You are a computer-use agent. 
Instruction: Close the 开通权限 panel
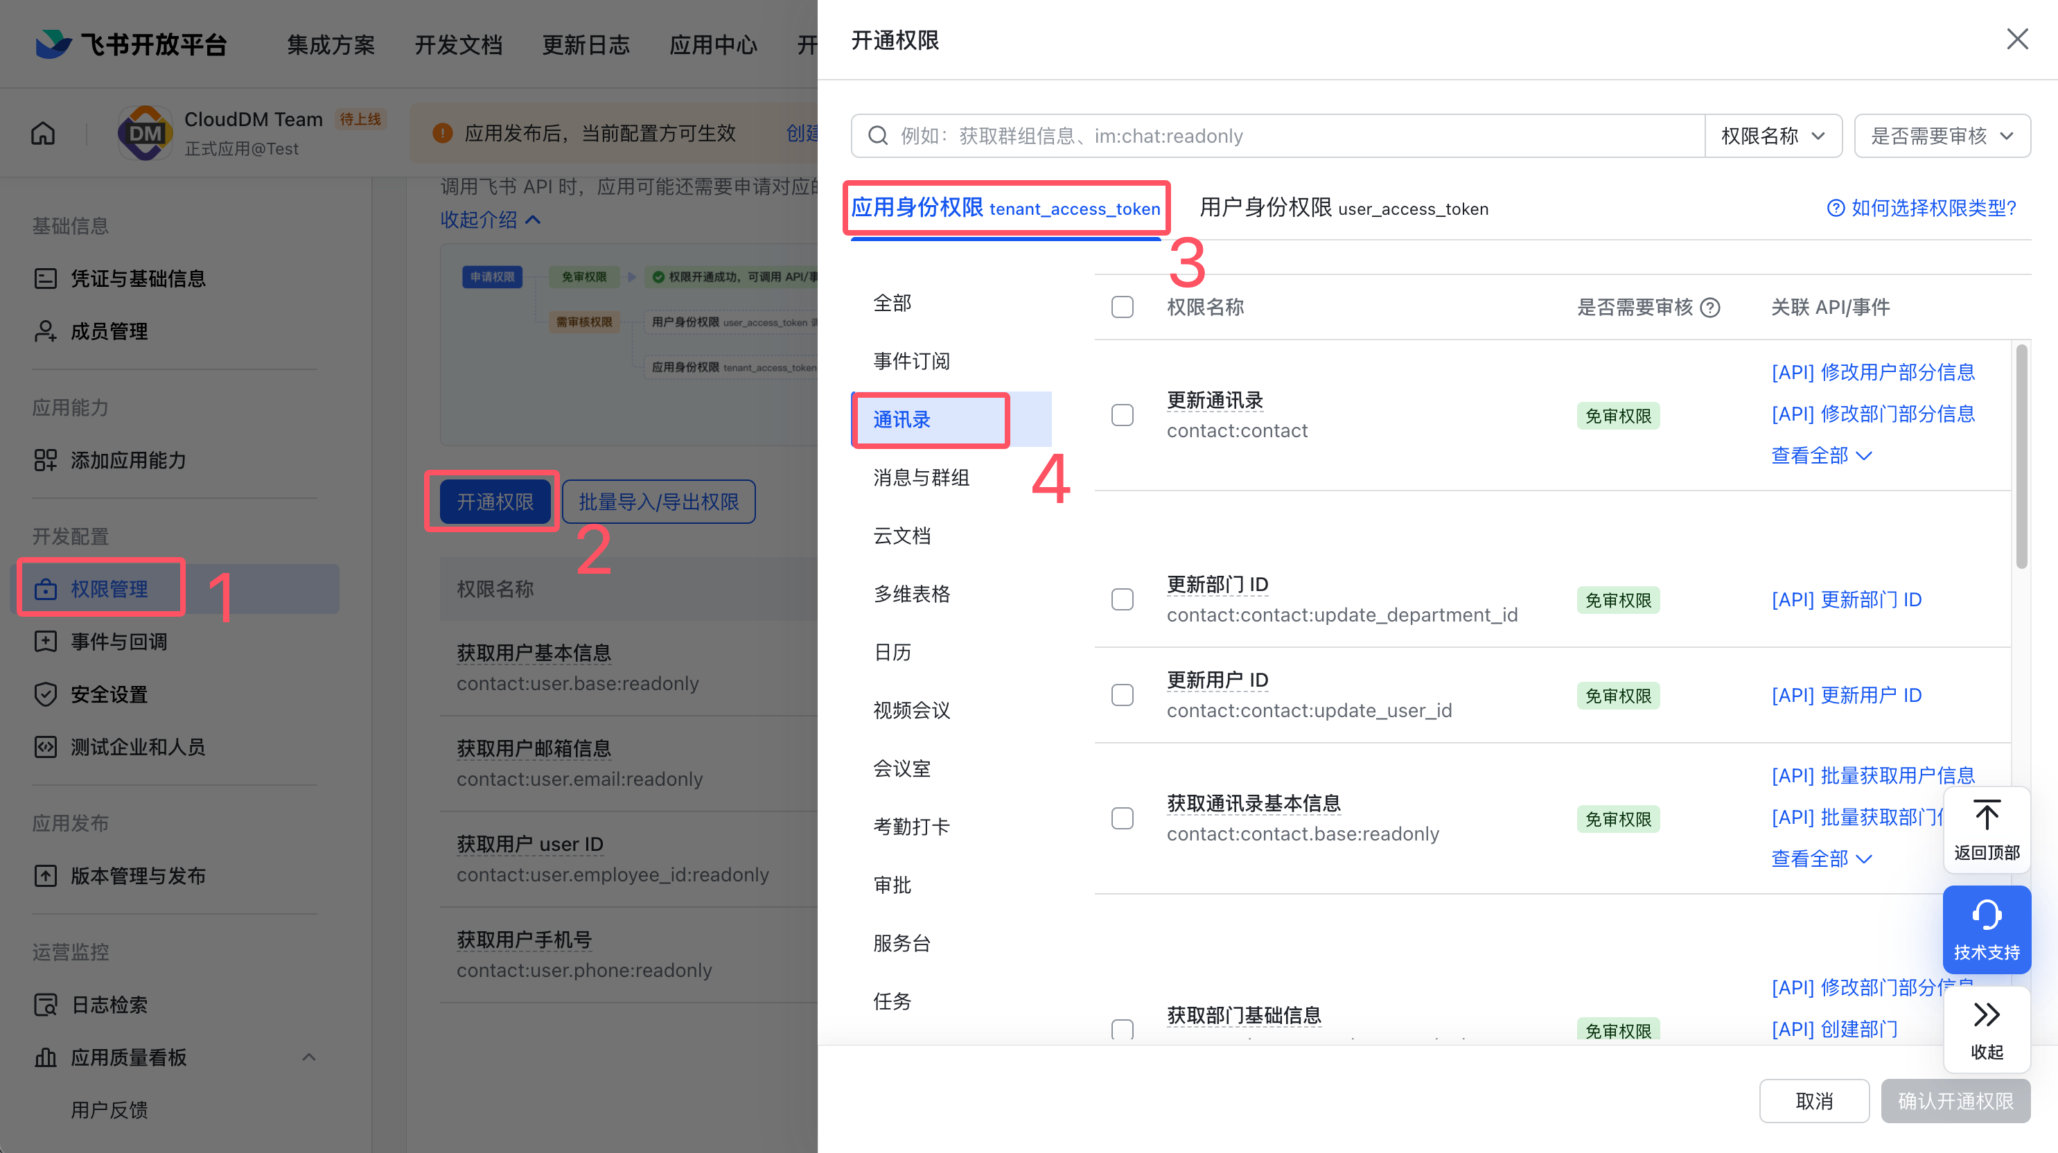click(x=2016, y=39)
